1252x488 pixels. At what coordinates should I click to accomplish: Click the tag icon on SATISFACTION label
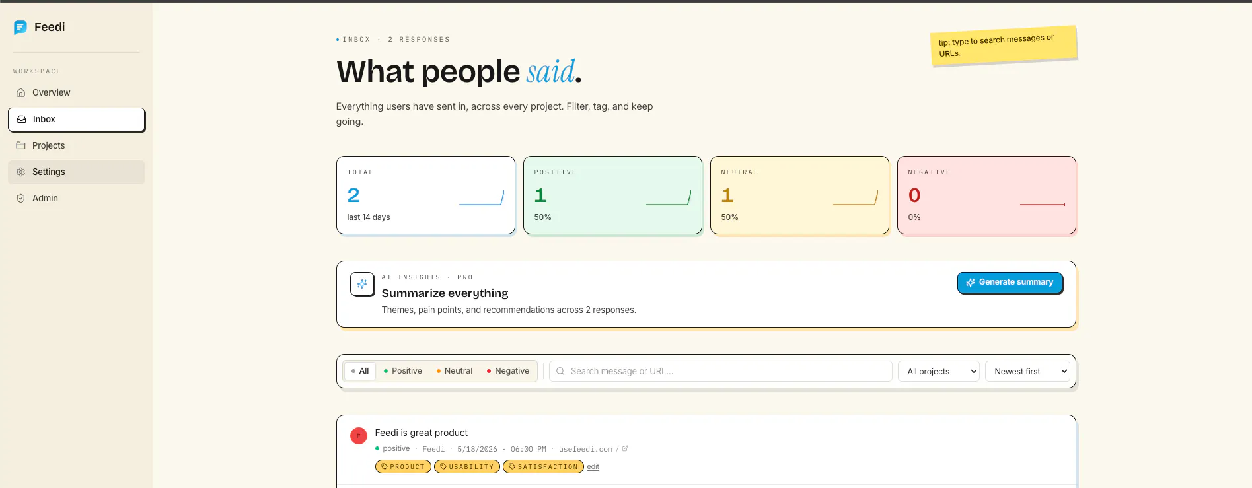512,467
